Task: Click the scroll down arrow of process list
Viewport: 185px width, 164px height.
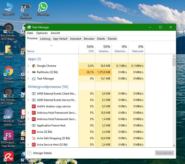Action: pos(174,145)
